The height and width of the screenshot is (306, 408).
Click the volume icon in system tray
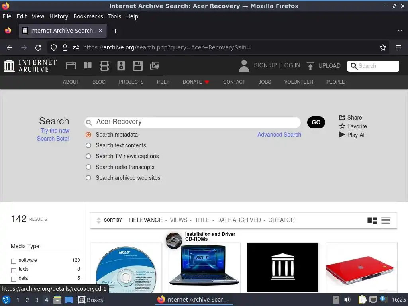coord(347,300)
